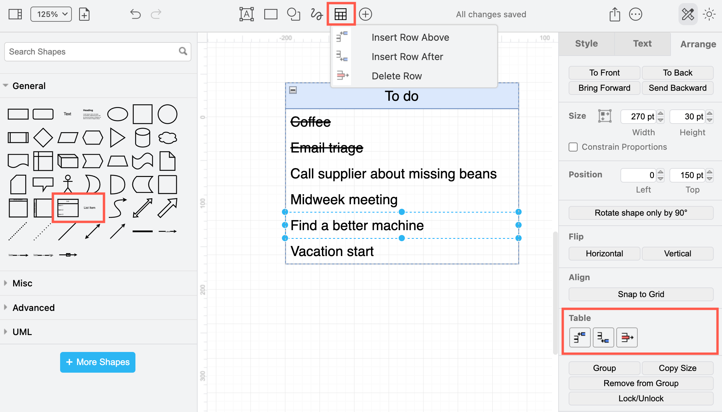This screenshot has height=412, width=722.
Task: Click the table grid/insert table icon
Action: [x=341, y=14]
